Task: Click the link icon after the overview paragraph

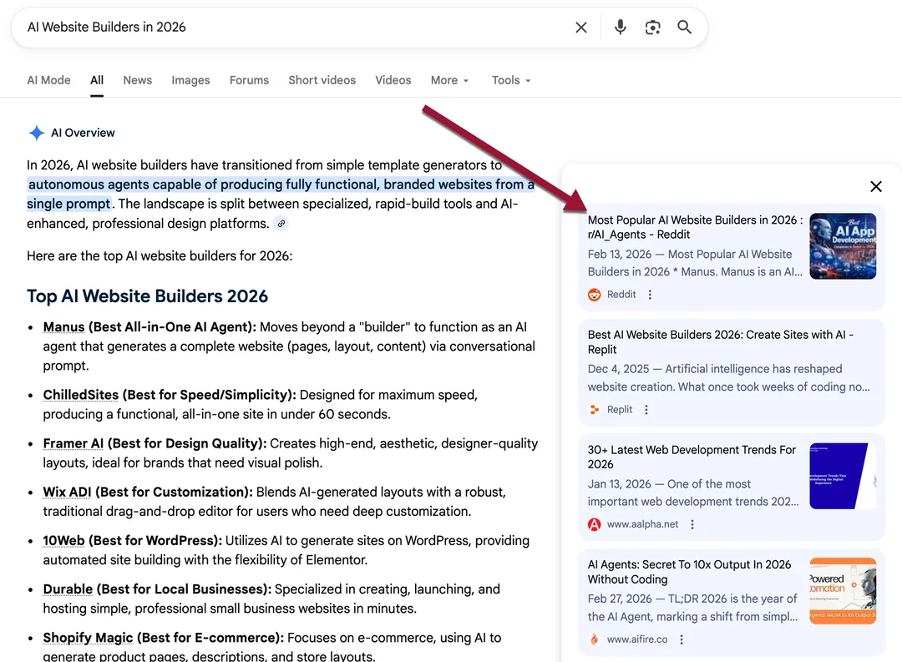Action: (x=281, y=224)
